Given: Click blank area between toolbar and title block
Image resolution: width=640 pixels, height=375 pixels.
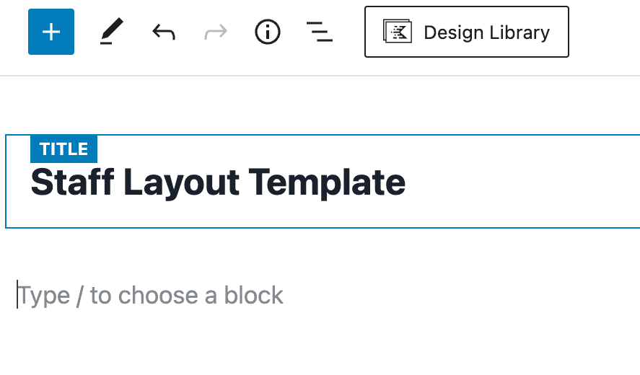Looking at the screenshot, I should tap(320, 105).
